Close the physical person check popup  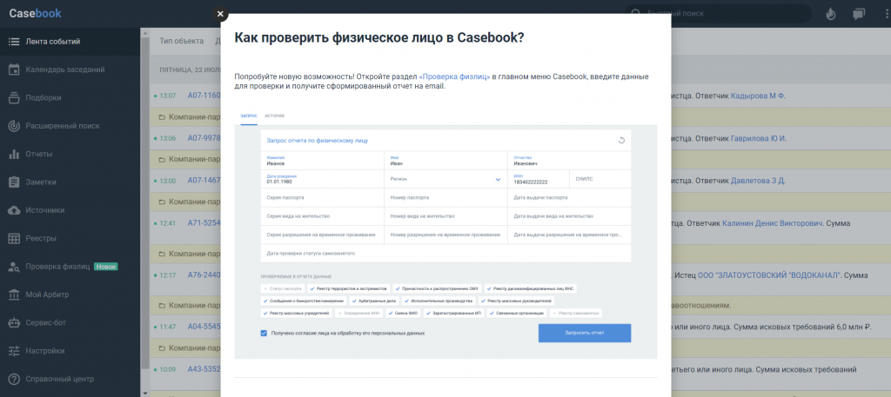click(220, 14)
